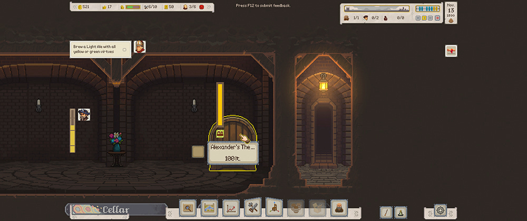
Task: Click the Cellar room name label
Action: pos(116,210)
